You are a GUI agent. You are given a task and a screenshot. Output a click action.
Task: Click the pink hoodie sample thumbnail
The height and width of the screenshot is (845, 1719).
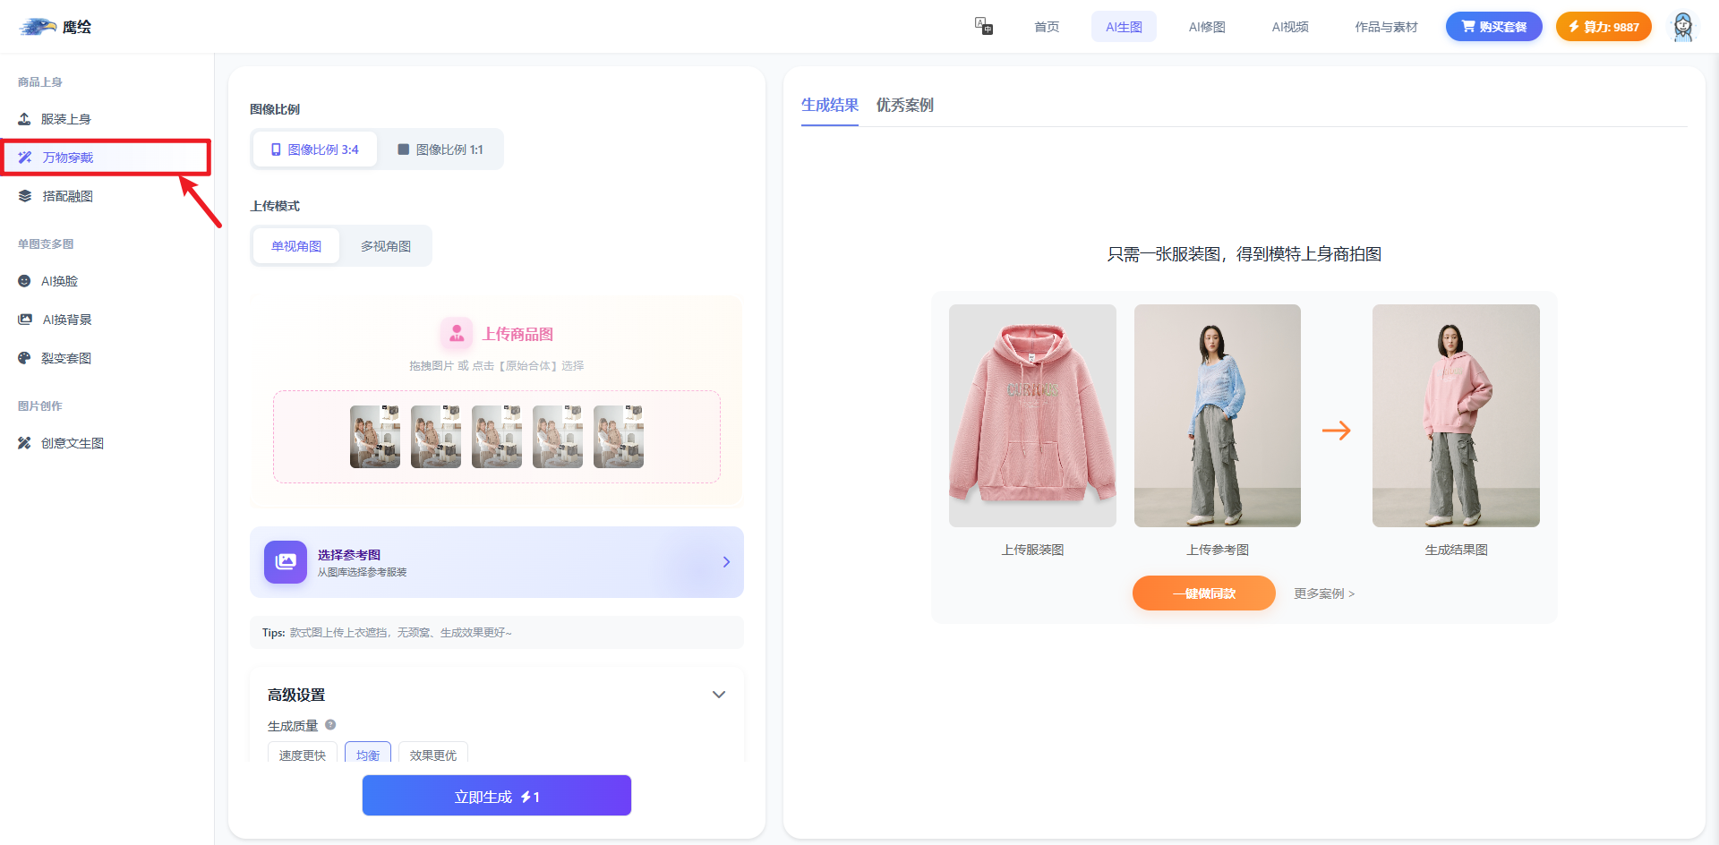click(x=1032, y=415)
